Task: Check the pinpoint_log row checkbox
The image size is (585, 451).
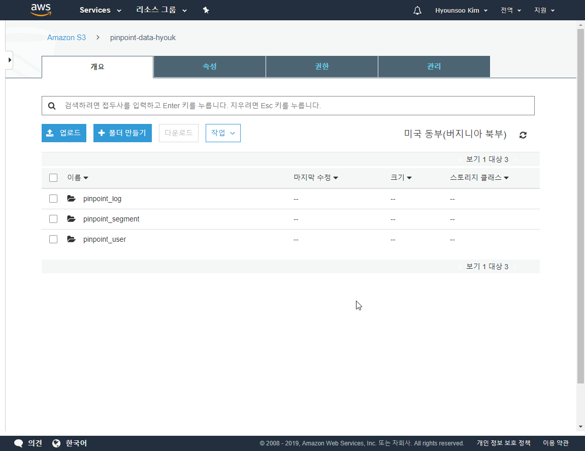Action: click(x=53, y=199)
